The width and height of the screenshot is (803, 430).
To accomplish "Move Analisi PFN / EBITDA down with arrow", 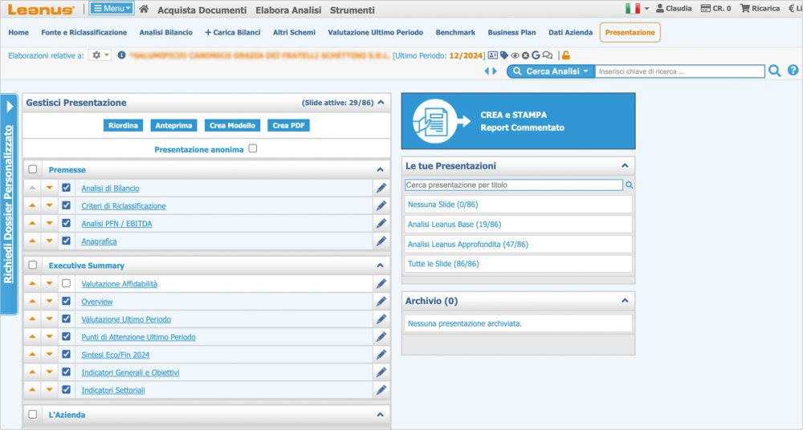I will [49, 223].
